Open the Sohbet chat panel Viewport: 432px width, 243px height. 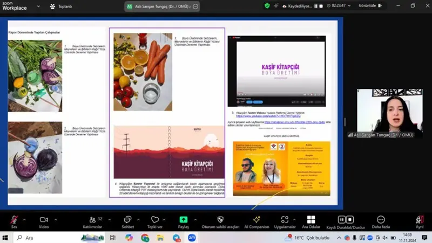[x=128, y=220]
